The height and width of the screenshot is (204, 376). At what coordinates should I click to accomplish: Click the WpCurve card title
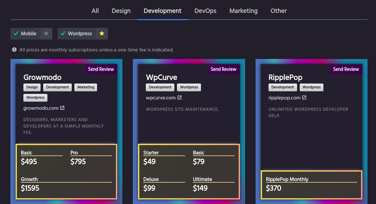pyautogui.click(x=161, y=77)
